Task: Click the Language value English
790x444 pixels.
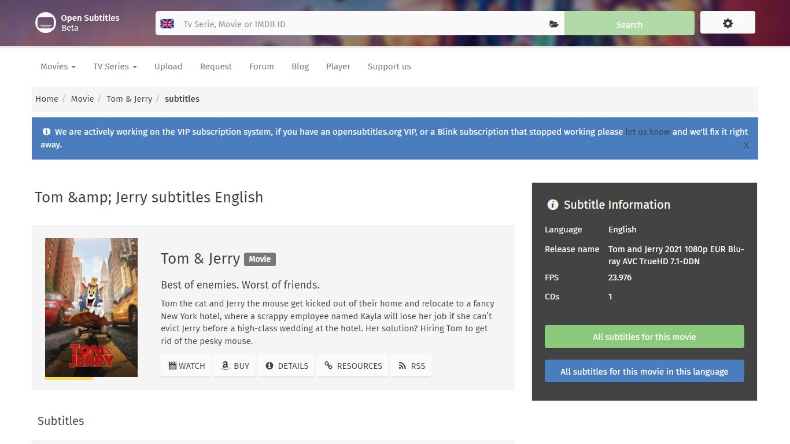Action: (x=622, y=230)
